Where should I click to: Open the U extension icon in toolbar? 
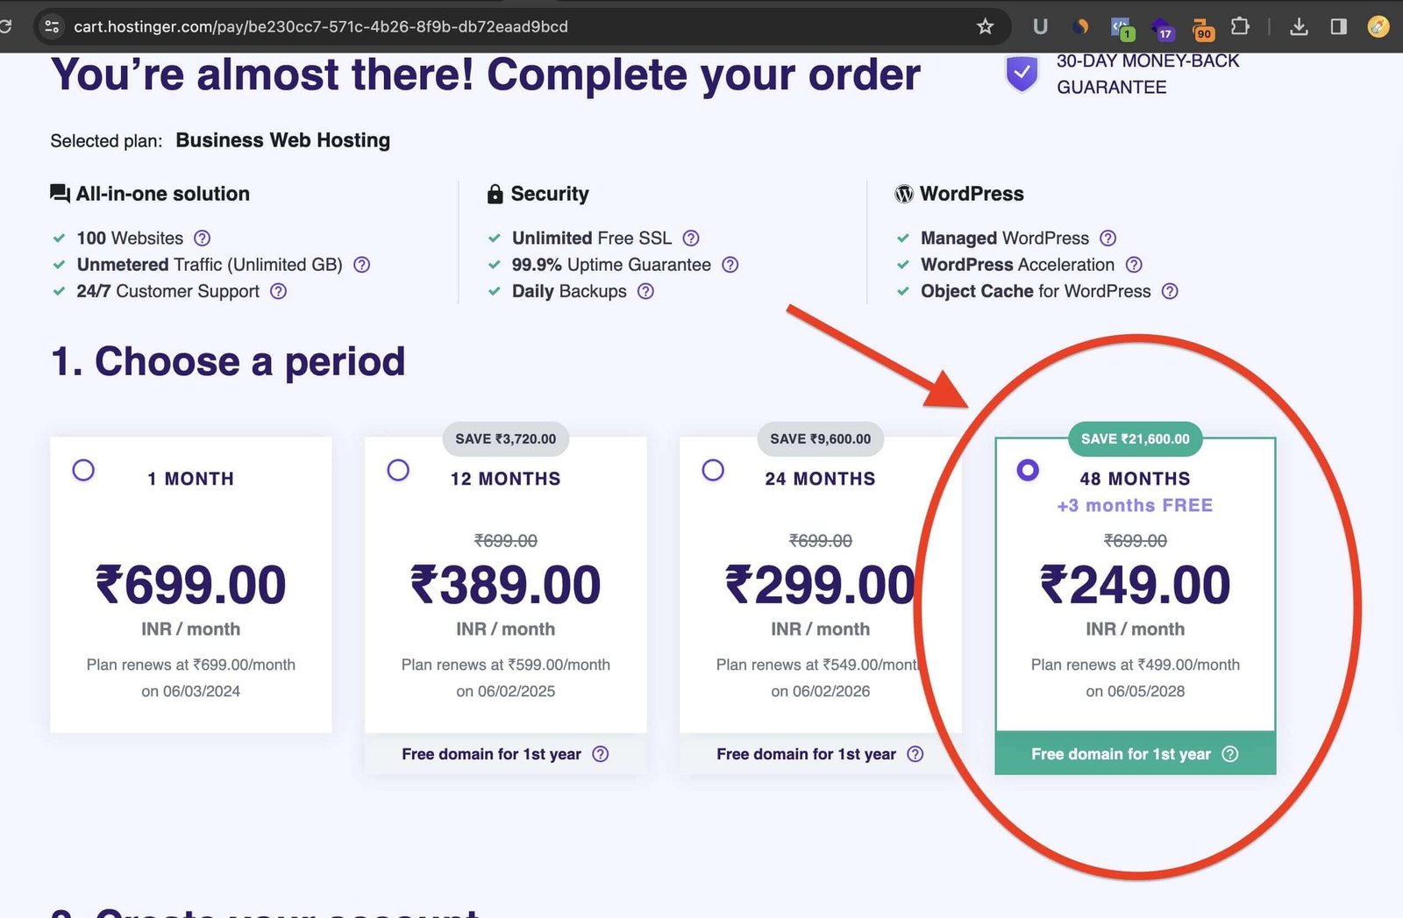pos(1040,26)
